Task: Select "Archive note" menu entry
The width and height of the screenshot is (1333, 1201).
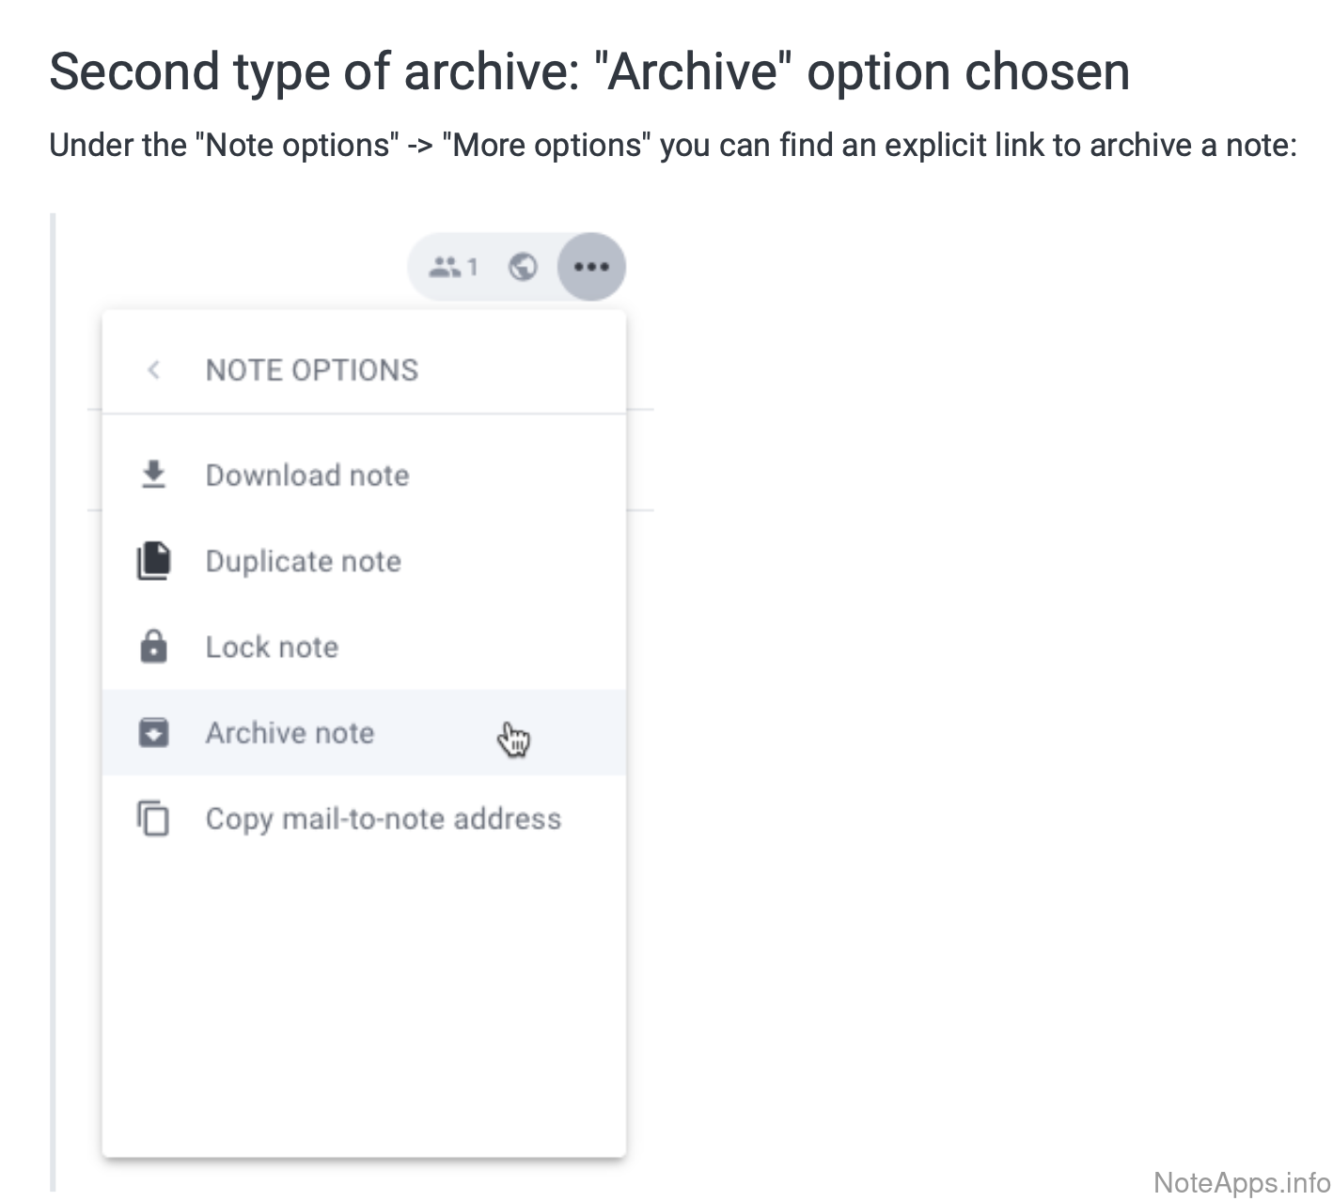Action: [x=290, y=733]
